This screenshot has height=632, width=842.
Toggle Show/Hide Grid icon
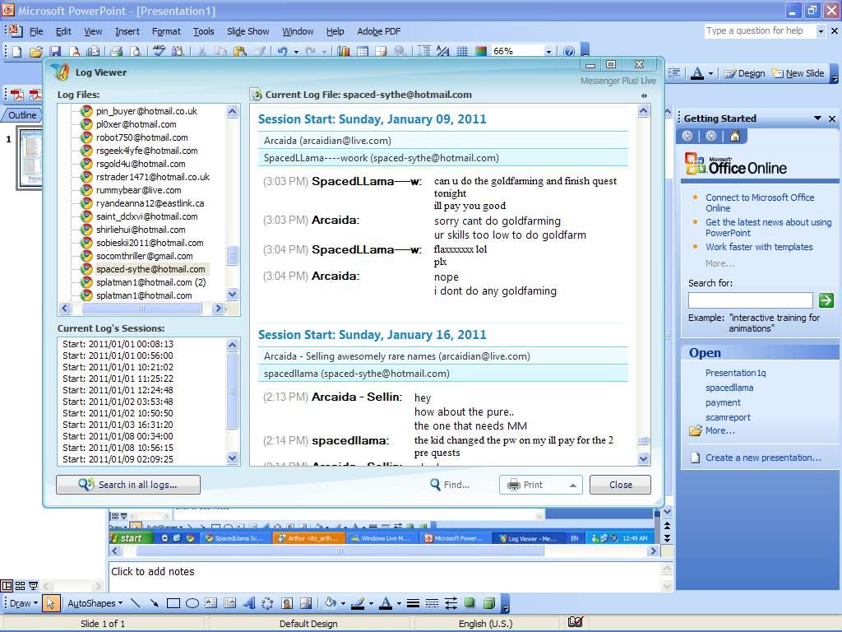coord(462,51)
